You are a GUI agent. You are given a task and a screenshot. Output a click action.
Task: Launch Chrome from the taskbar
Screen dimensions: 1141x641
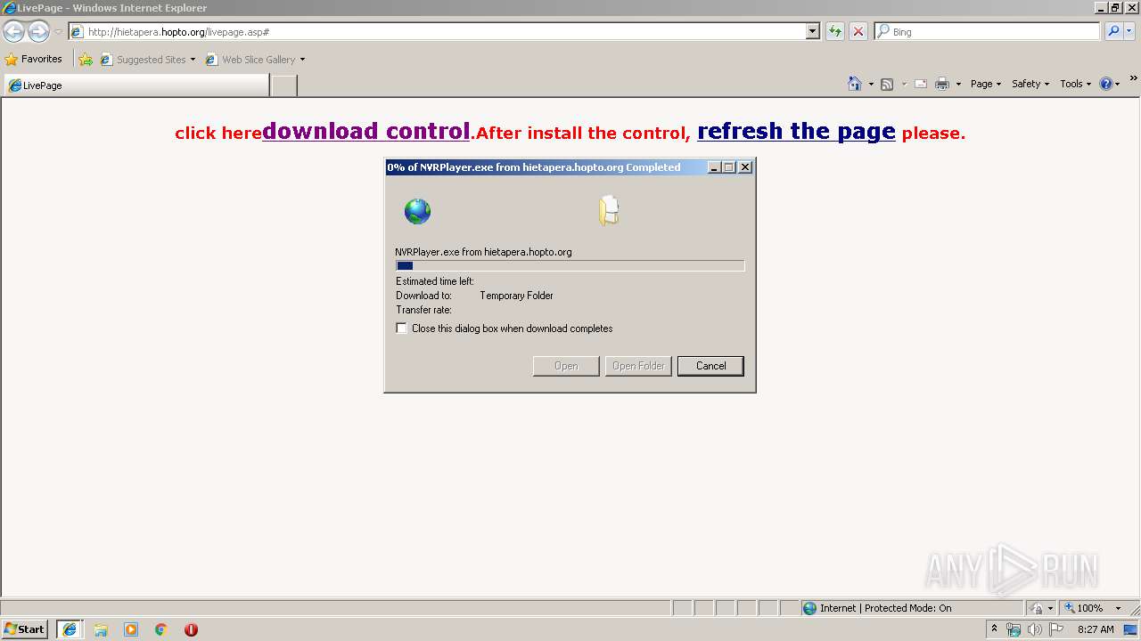pos(161,629)
